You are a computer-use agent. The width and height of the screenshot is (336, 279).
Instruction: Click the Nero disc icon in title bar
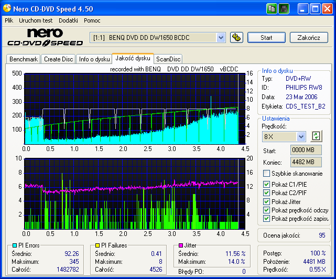coord(7,8)
